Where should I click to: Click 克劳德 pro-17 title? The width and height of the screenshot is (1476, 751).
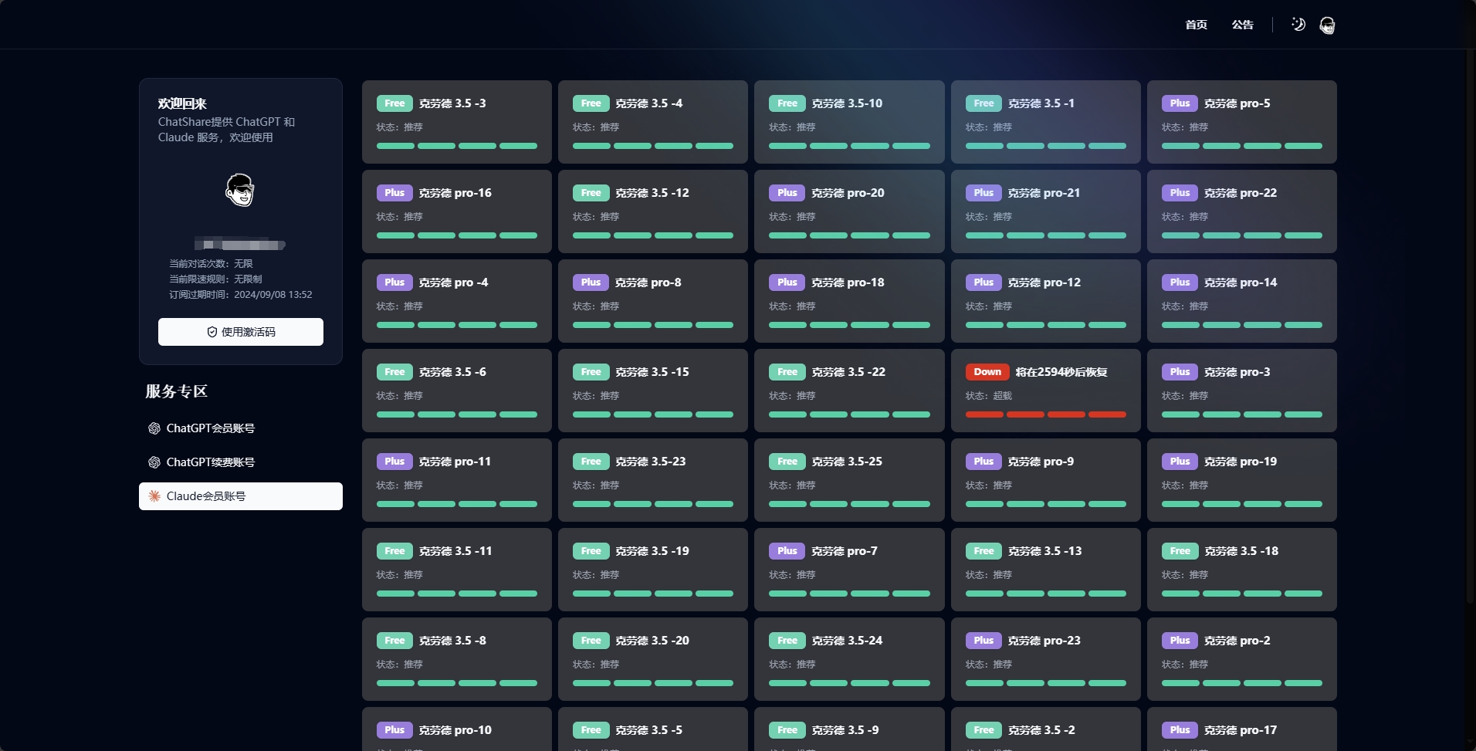coord(1241,730)
